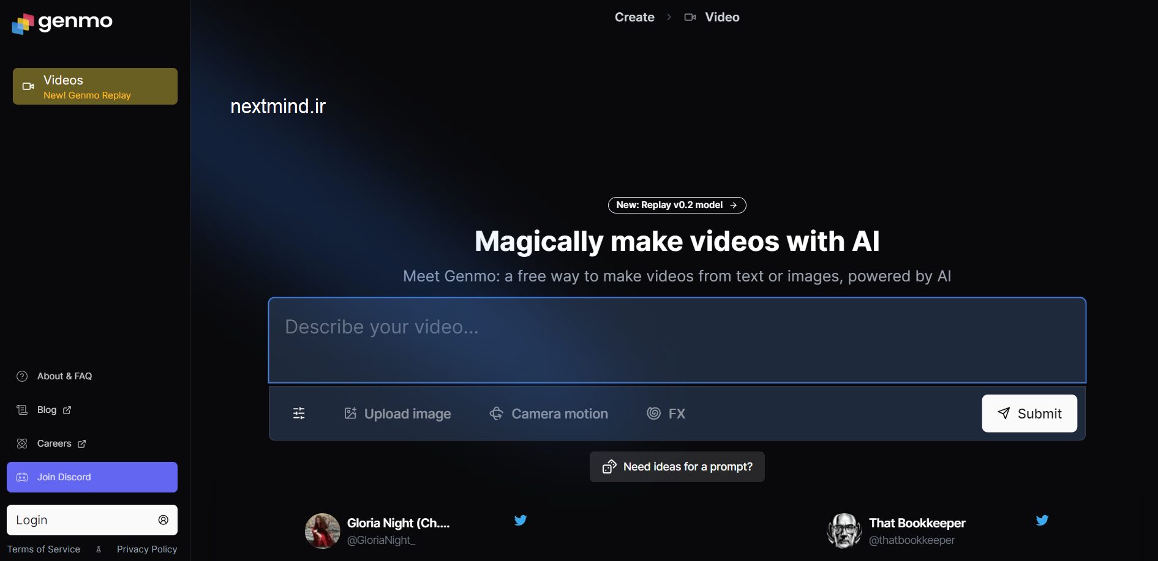Click the user icon in Login
The height and width of the screenshot is (561, 1158).
pos(163,520)
